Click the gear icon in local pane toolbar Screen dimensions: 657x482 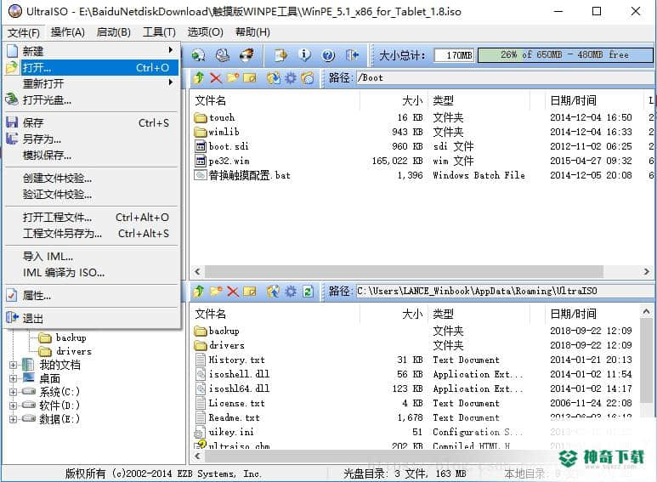[291, 292]
